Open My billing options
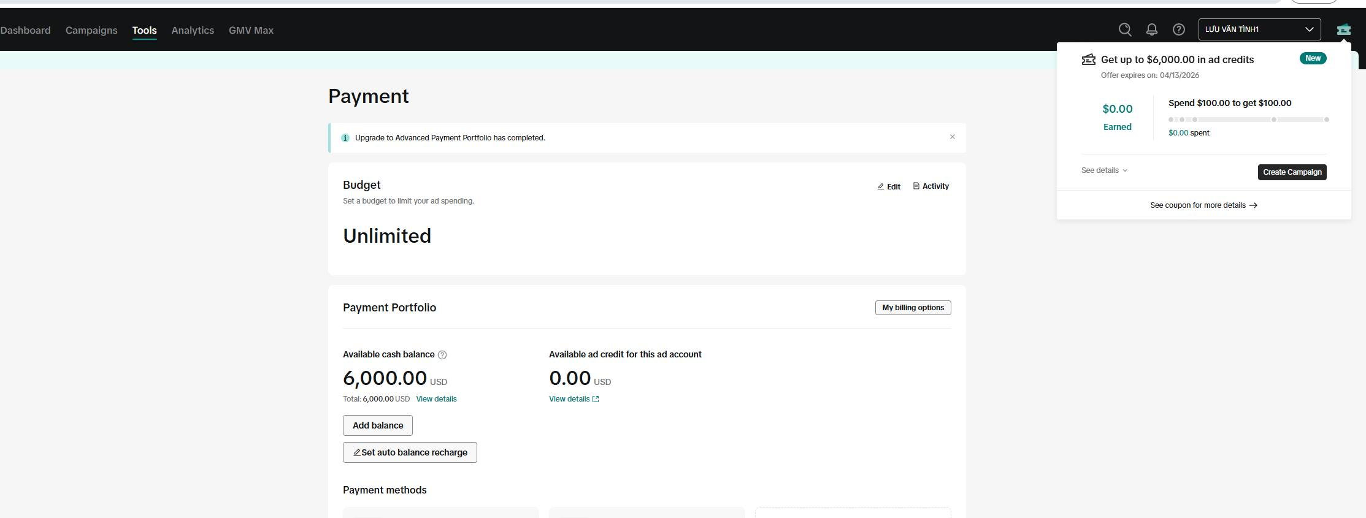This screenshot has height=518, width=1366. point(913,308)
